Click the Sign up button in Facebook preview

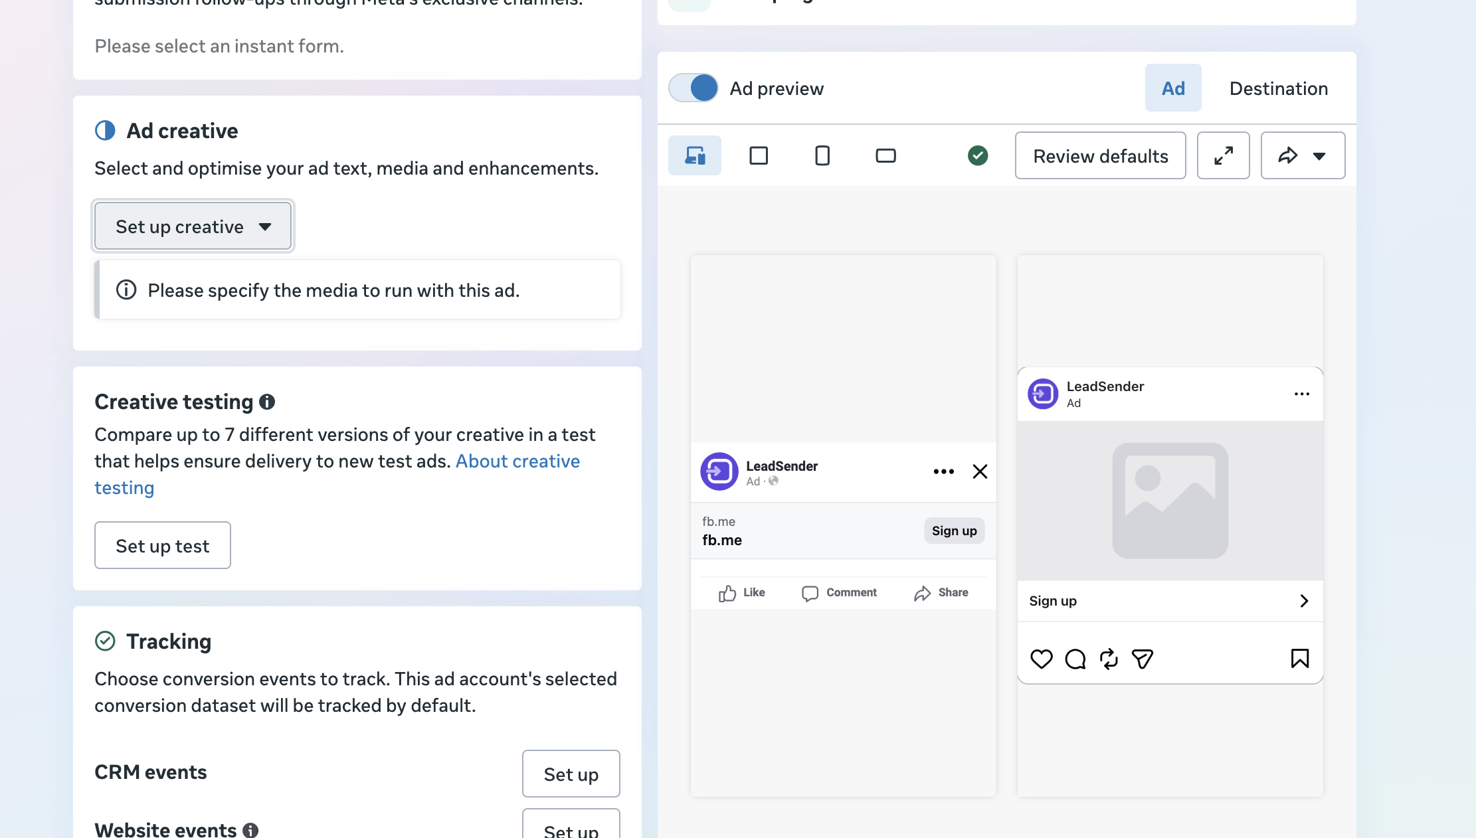pyautogui.click(x=955, y=531)
